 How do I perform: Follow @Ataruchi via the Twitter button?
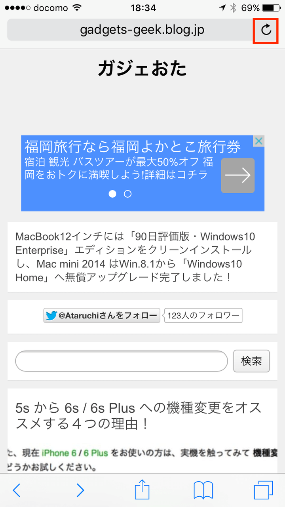pyautogui.click(x=102, y=316)
